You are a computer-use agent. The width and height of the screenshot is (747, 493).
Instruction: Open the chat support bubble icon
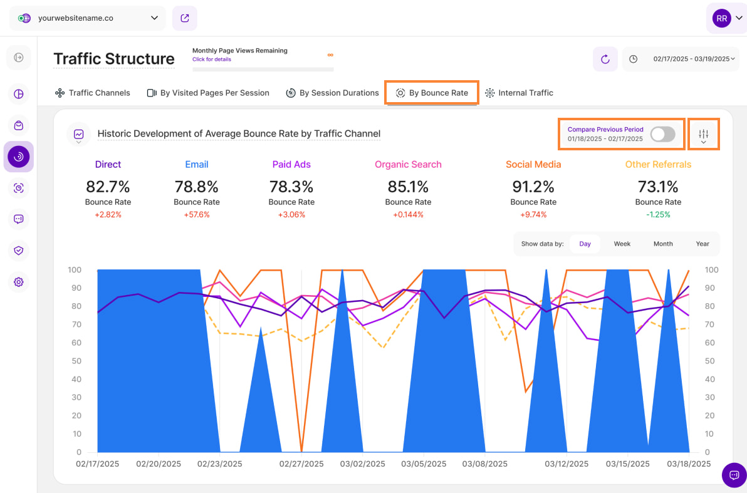pos(734,475)
